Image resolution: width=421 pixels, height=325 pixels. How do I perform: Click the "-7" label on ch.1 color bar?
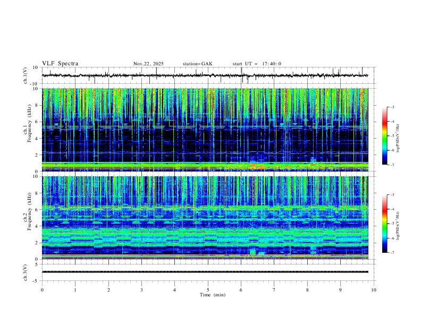[392, 165]
